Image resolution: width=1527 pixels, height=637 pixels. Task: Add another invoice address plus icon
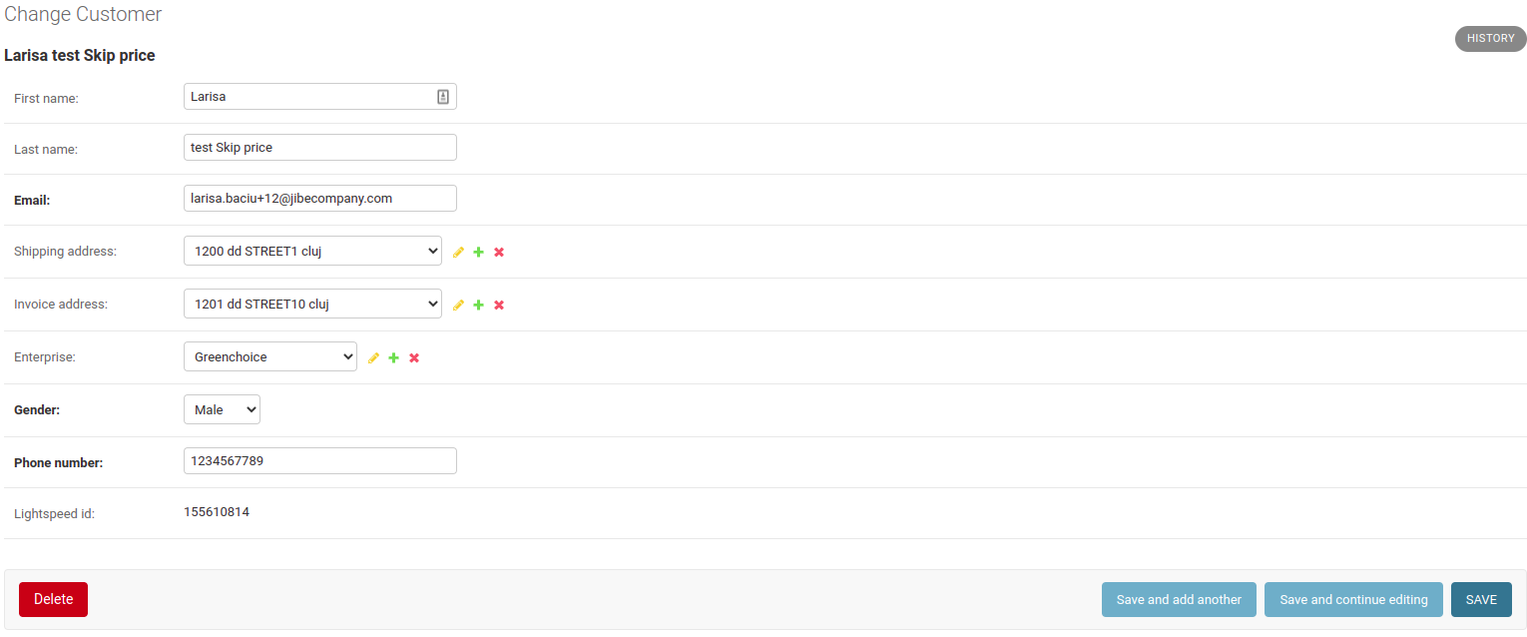point(478,305)
